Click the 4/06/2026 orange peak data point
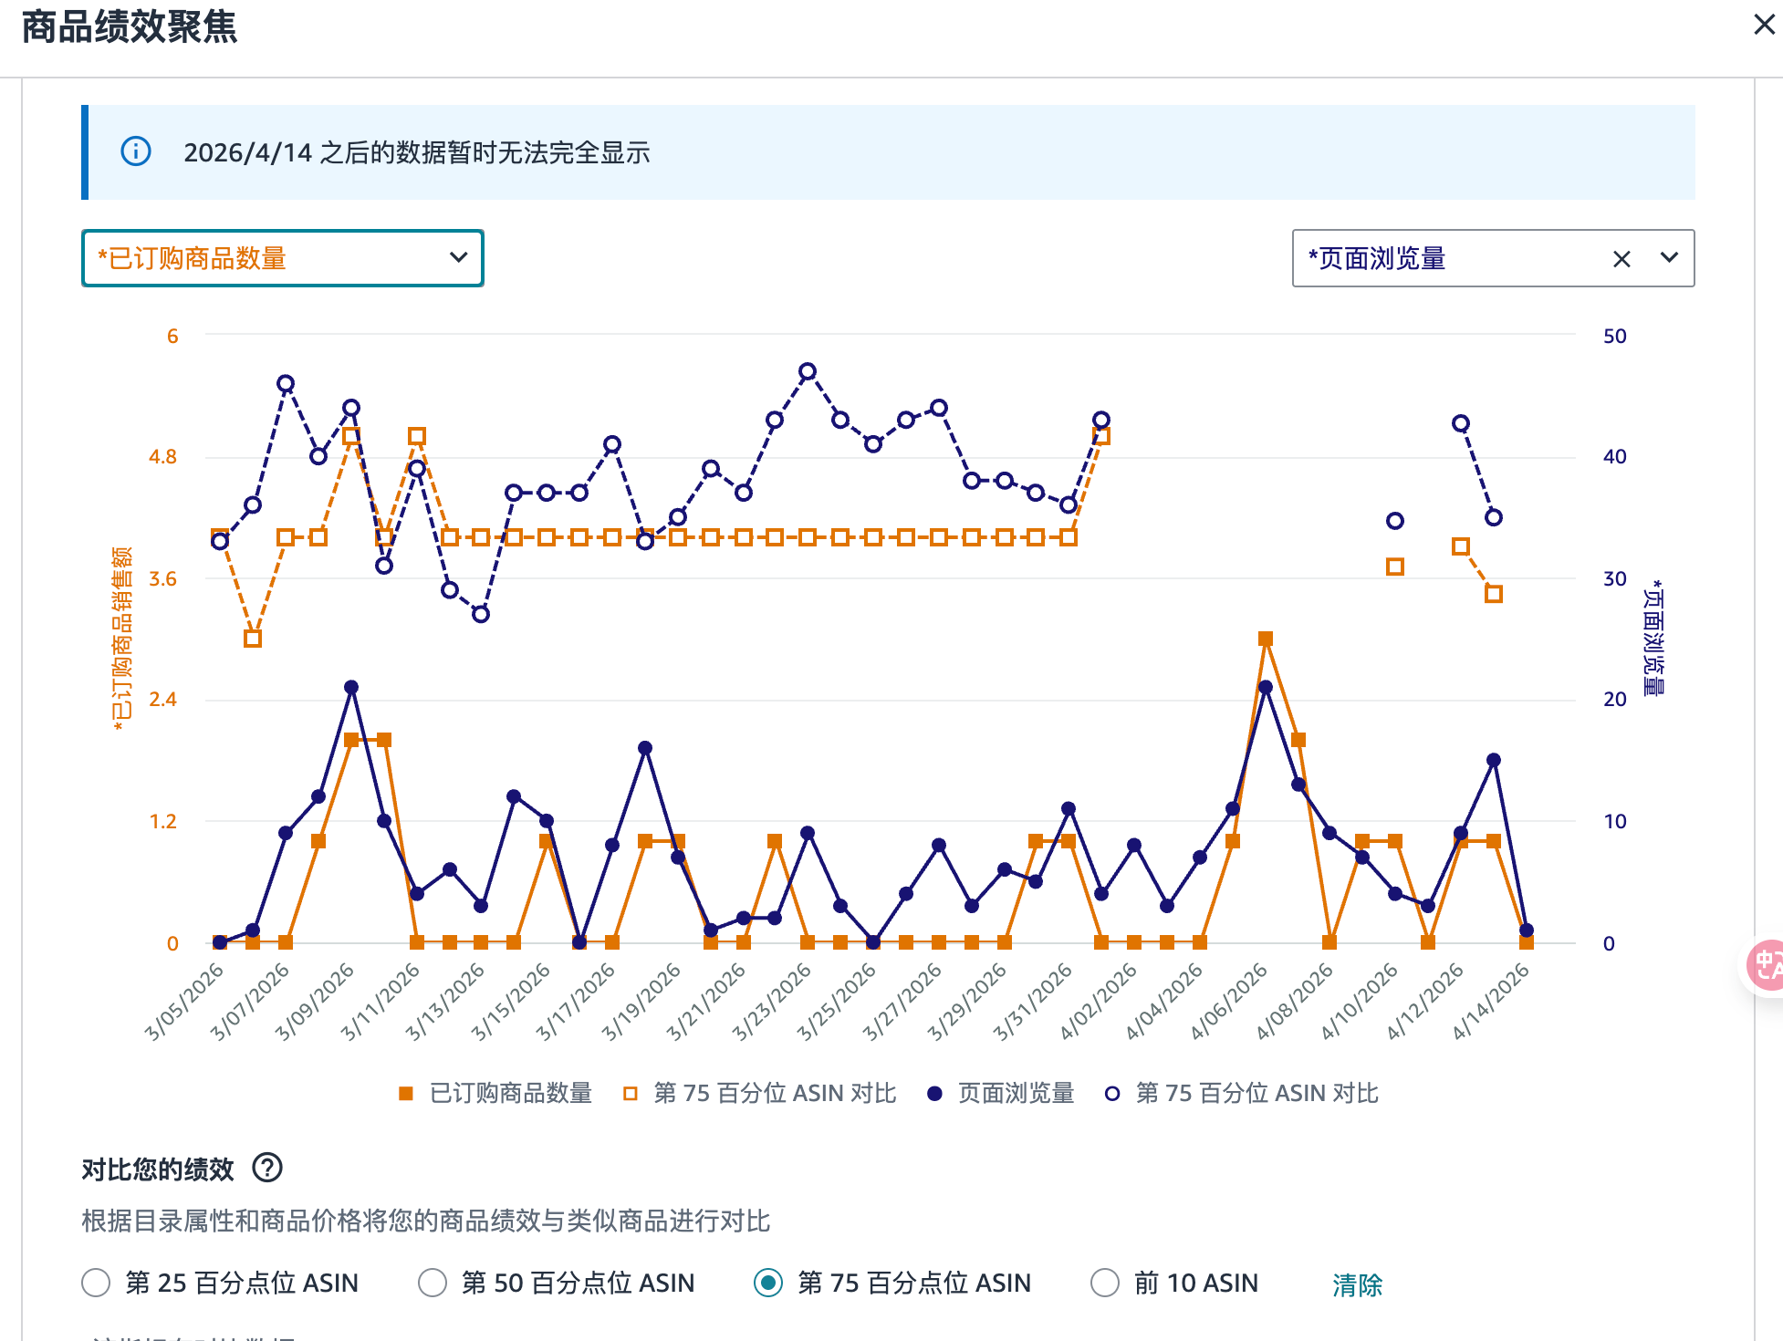Screen dimensions: 1783x1341 [1265, 639]
